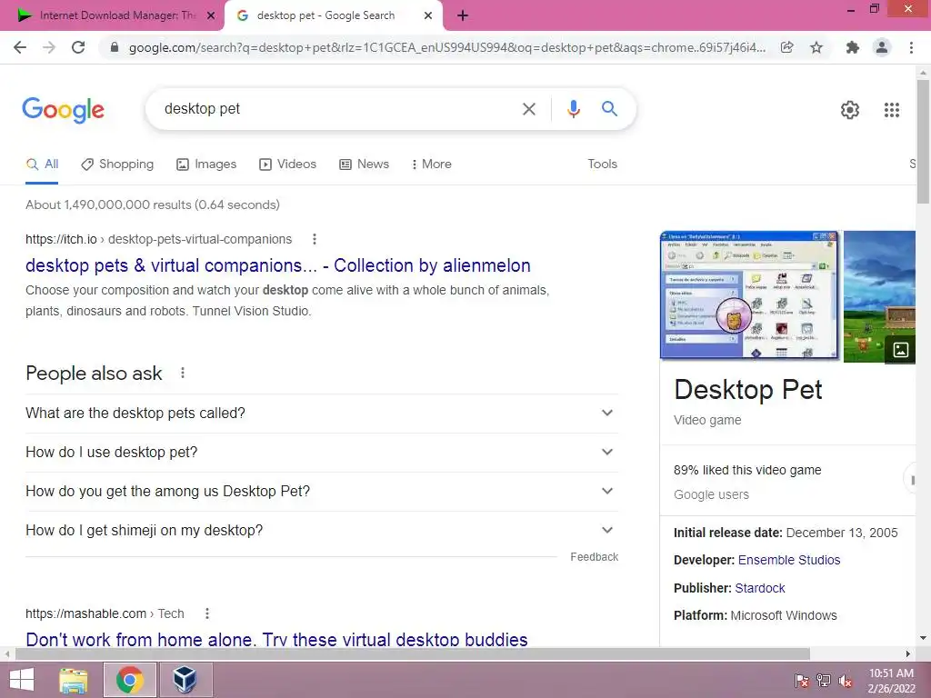The height and width of the screenshot is (698, 931).
Task: Share this page from the address bar
Action: (786, 47)
